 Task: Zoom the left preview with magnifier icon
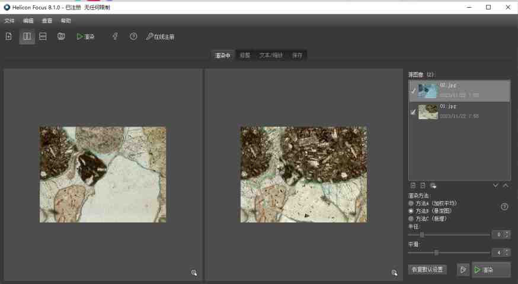pos(194,273)
